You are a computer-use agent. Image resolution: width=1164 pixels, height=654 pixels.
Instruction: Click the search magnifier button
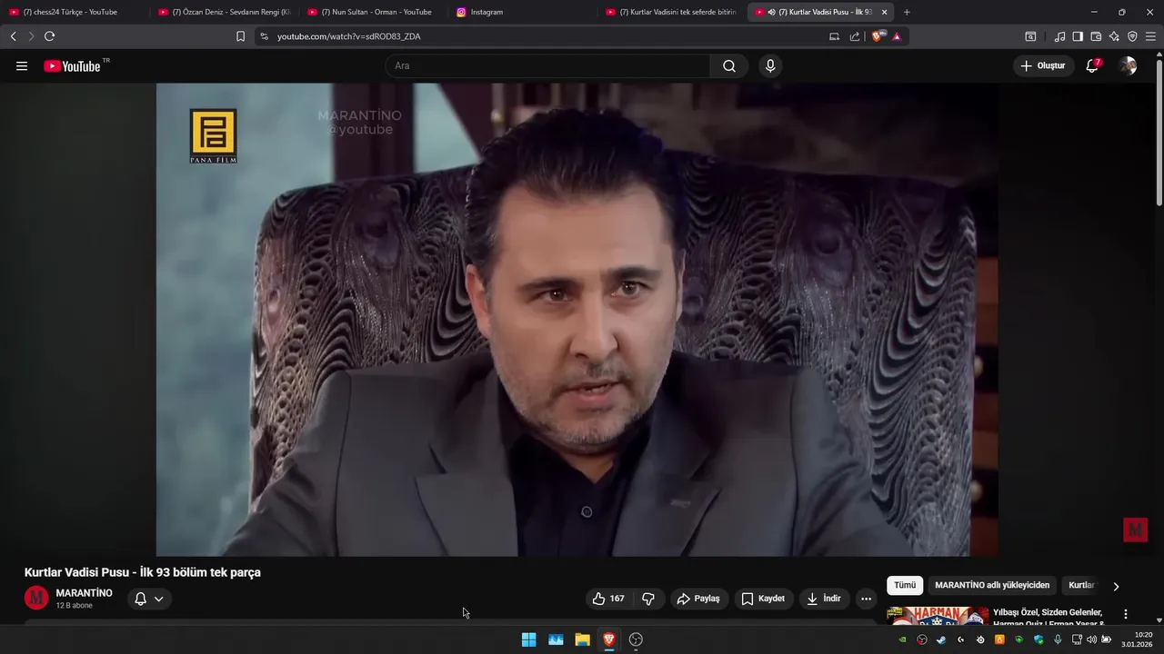point(729,66)
